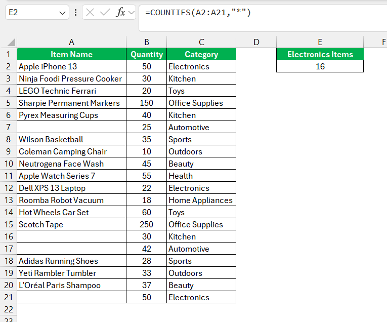Select the Wilson Basketball cell
This screenshot has width=387, height=322.
click(x=71, y=139)
